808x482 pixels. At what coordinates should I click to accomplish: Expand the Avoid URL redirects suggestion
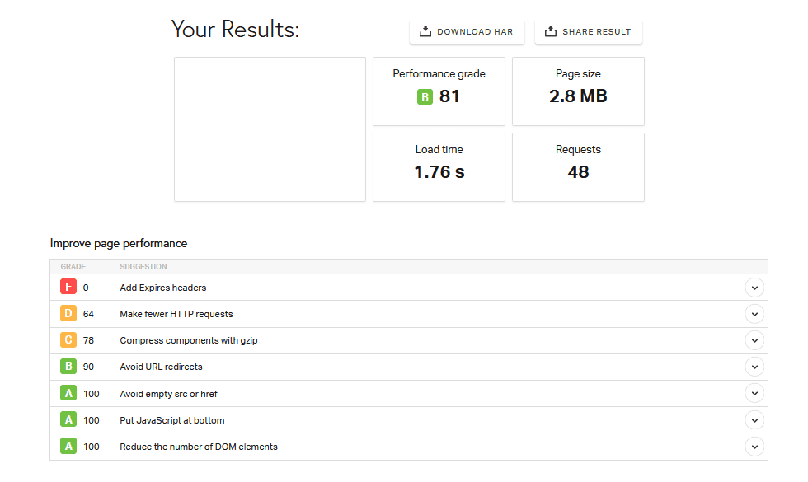tap(754, 366)
